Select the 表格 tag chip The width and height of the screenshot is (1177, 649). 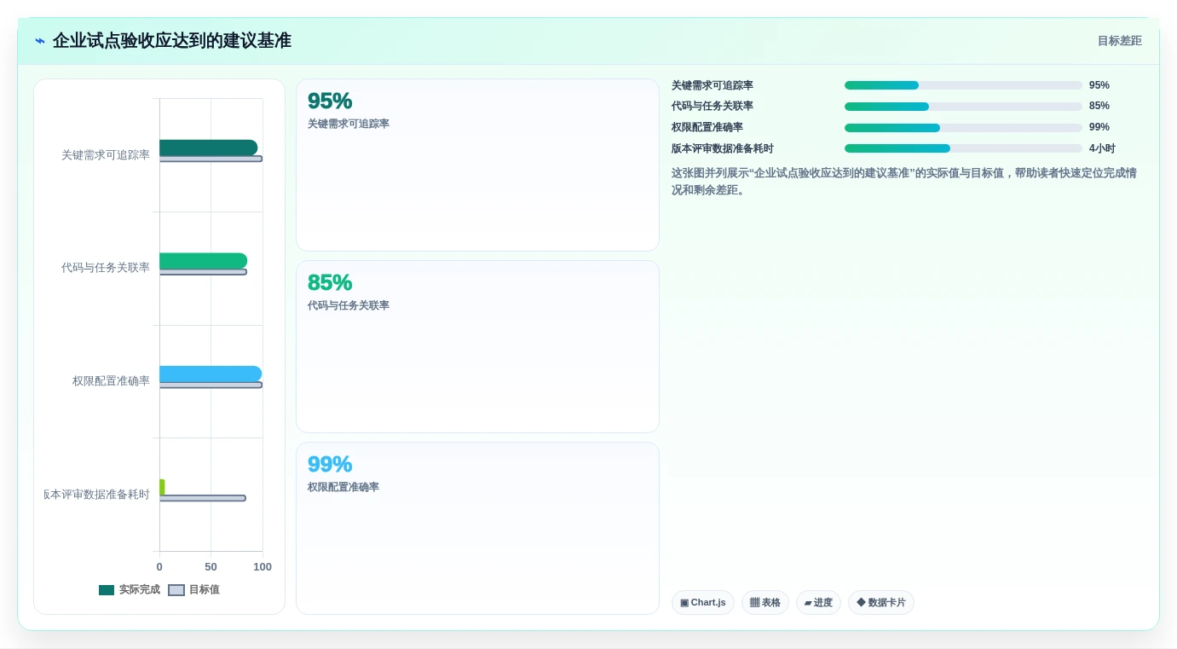(x=765, y=603)
